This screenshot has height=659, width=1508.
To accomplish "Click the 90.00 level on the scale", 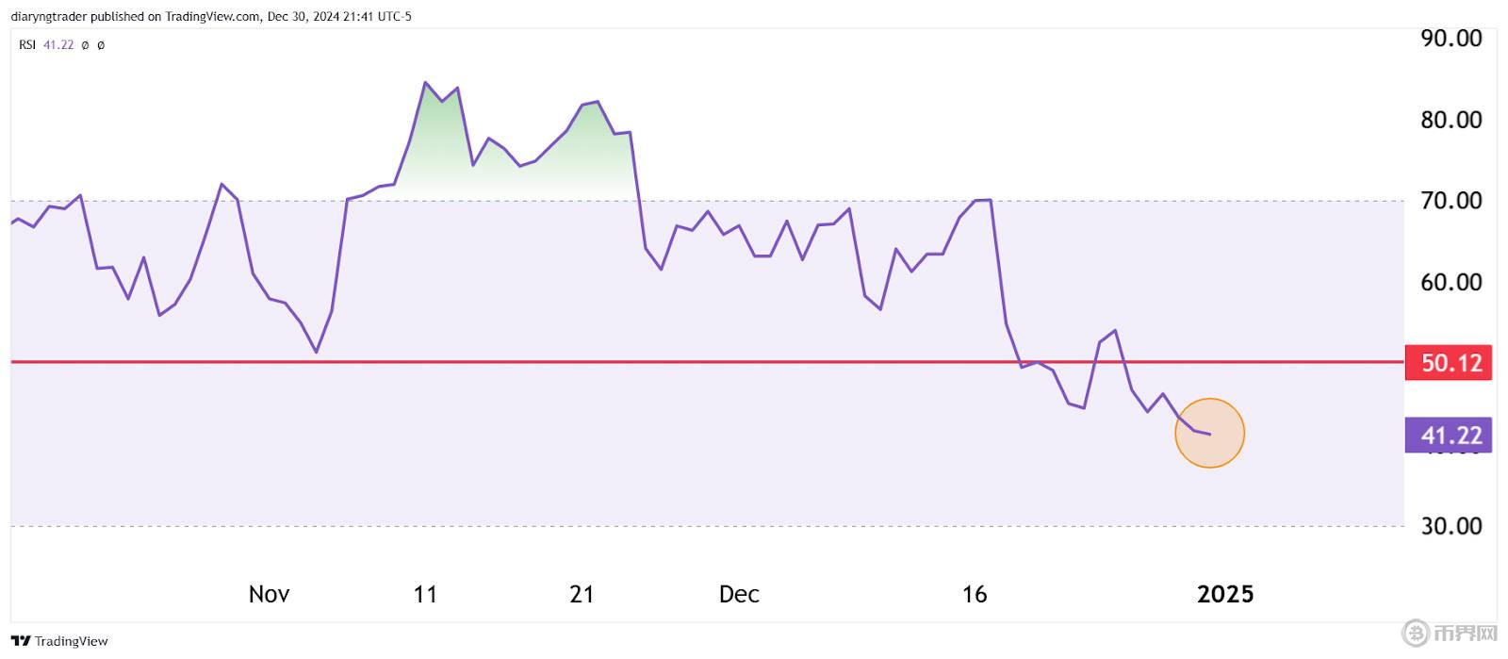I will click(1451, 39).
